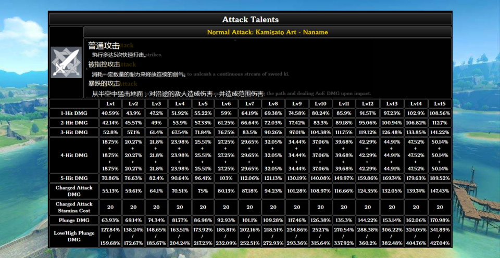The image size is (500, 258).
Task: Select the 27.25% triple-hit cell in 4-Hit DMG
Action: pyautogui.click(x=226, y=155)
